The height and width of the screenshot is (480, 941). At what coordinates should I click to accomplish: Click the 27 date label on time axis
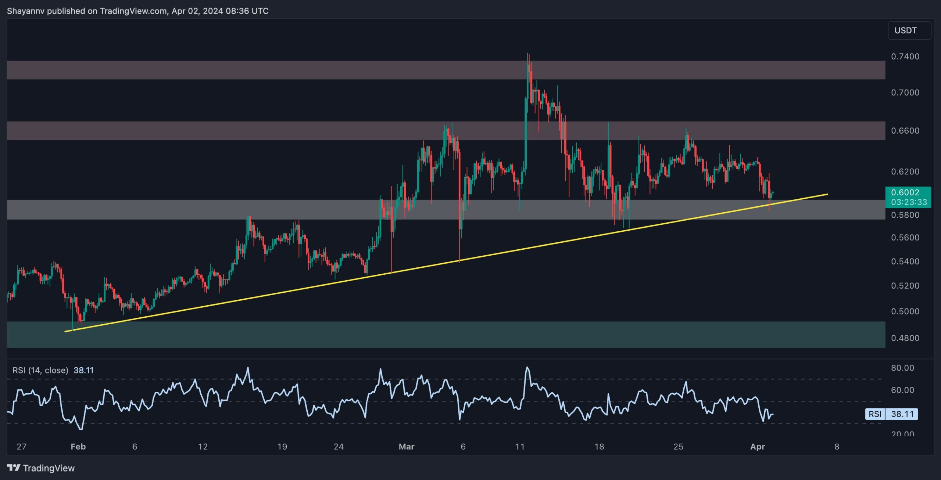point(22,447)
